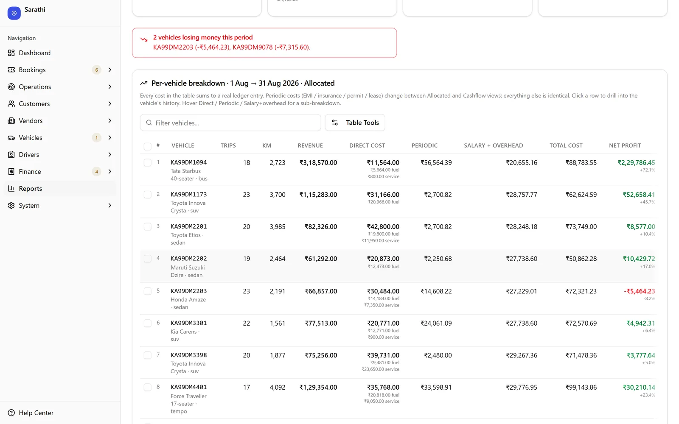Tick the checkbox for KA99DM4401 Force Traveller
Viewport: 679px width, 424px height.
(148, 387)
